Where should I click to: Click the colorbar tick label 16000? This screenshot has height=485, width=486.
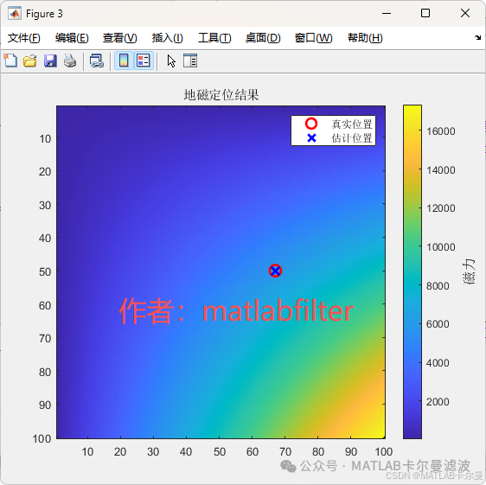pyautogui.click(x=441, y=131)
